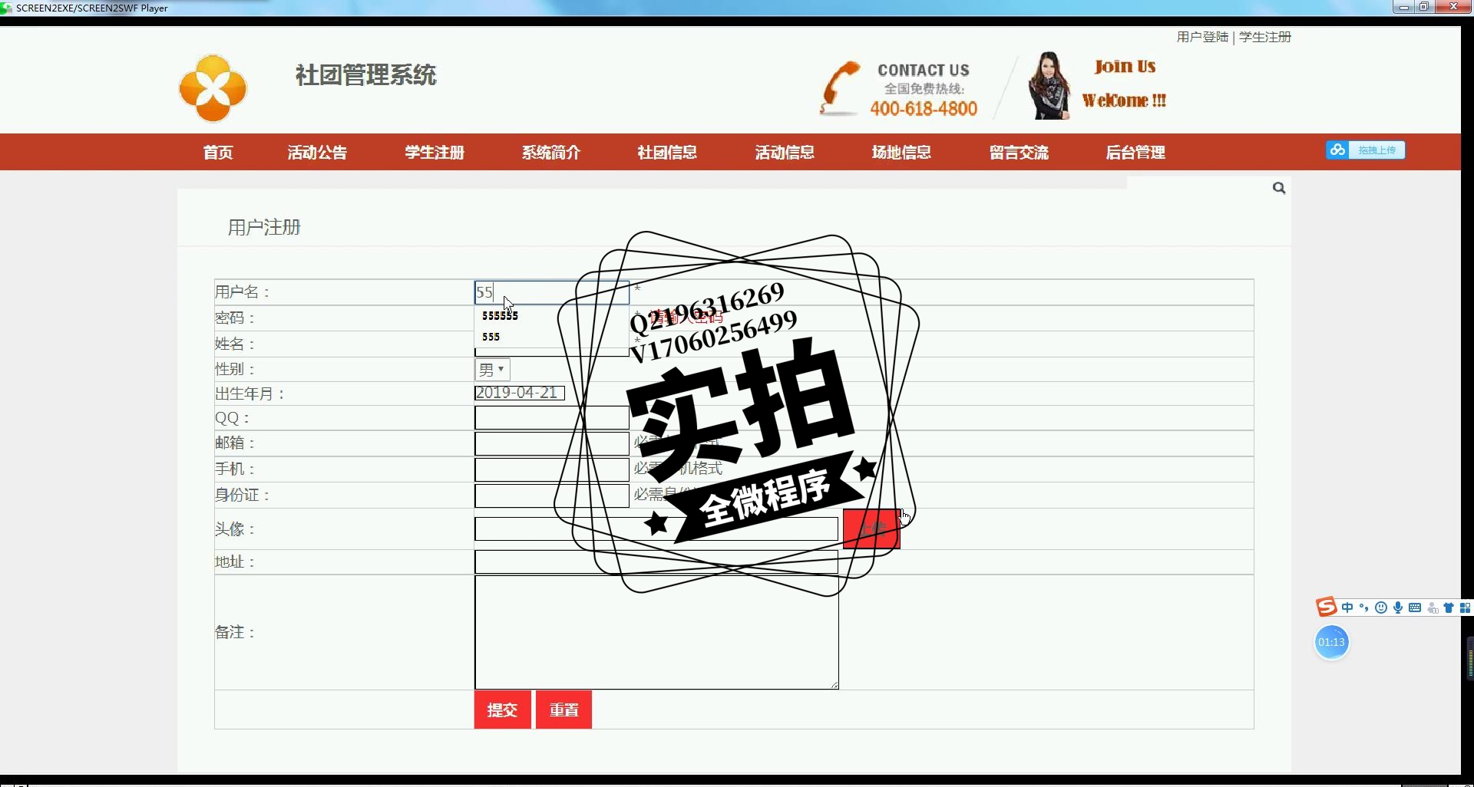This screenshot has width=1474, height=787.
Task: Click the search magnifier icon
Action: (x=1279, y=188)
